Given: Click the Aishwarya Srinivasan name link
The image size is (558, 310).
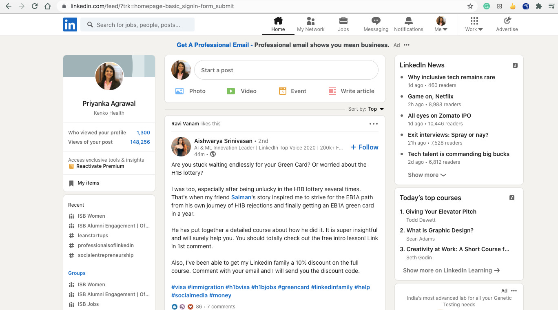Looking at the screenshot, I should click(223, 141).
